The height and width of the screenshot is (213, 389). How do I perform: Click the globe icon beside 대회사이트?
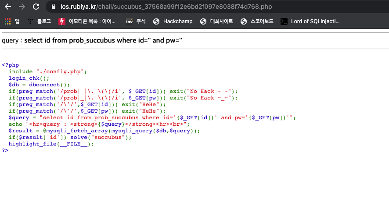pos(203,21)
